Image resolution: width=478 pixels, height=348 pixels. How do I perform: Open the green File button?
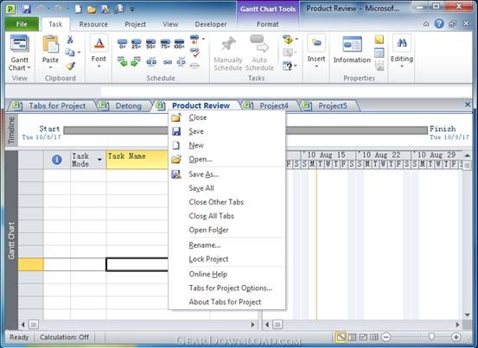22,24
